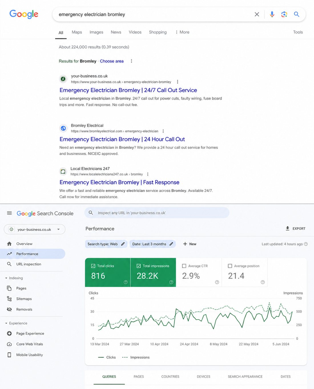Show help for Total clicks metric

pos(126,282)
